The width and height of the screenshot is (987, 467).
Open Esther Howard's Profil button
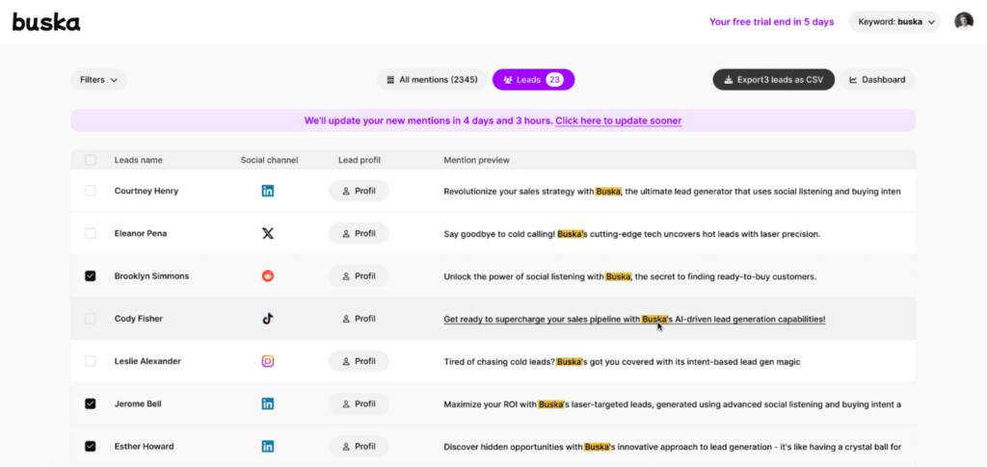click(359, 446)
